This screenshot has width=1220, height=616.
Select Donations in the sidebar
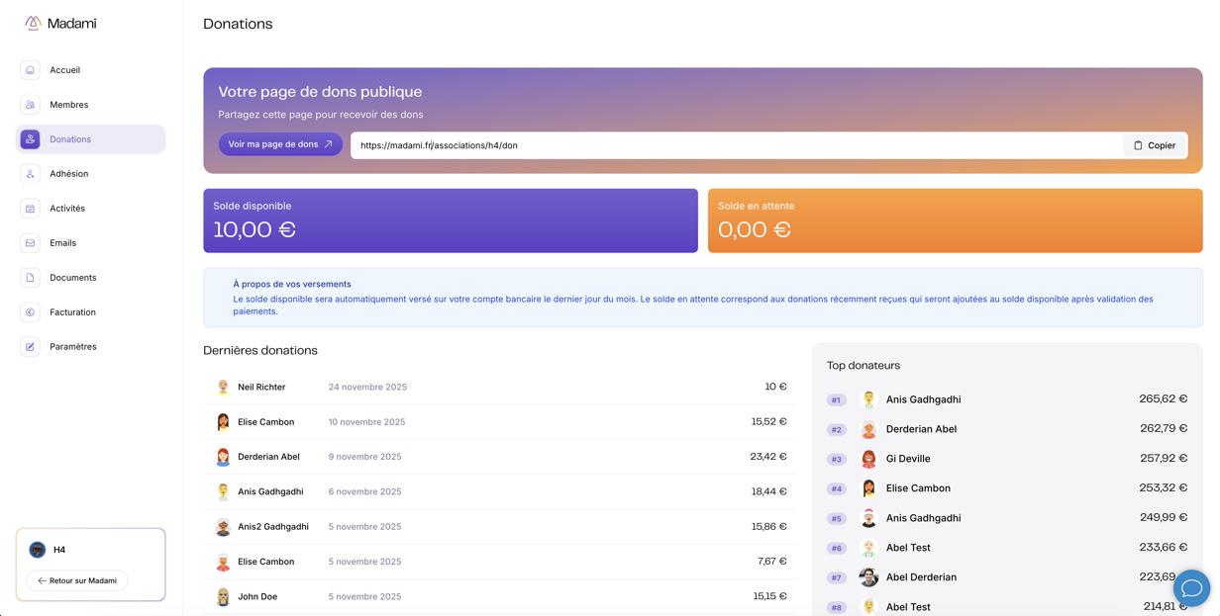pos(70,139)
